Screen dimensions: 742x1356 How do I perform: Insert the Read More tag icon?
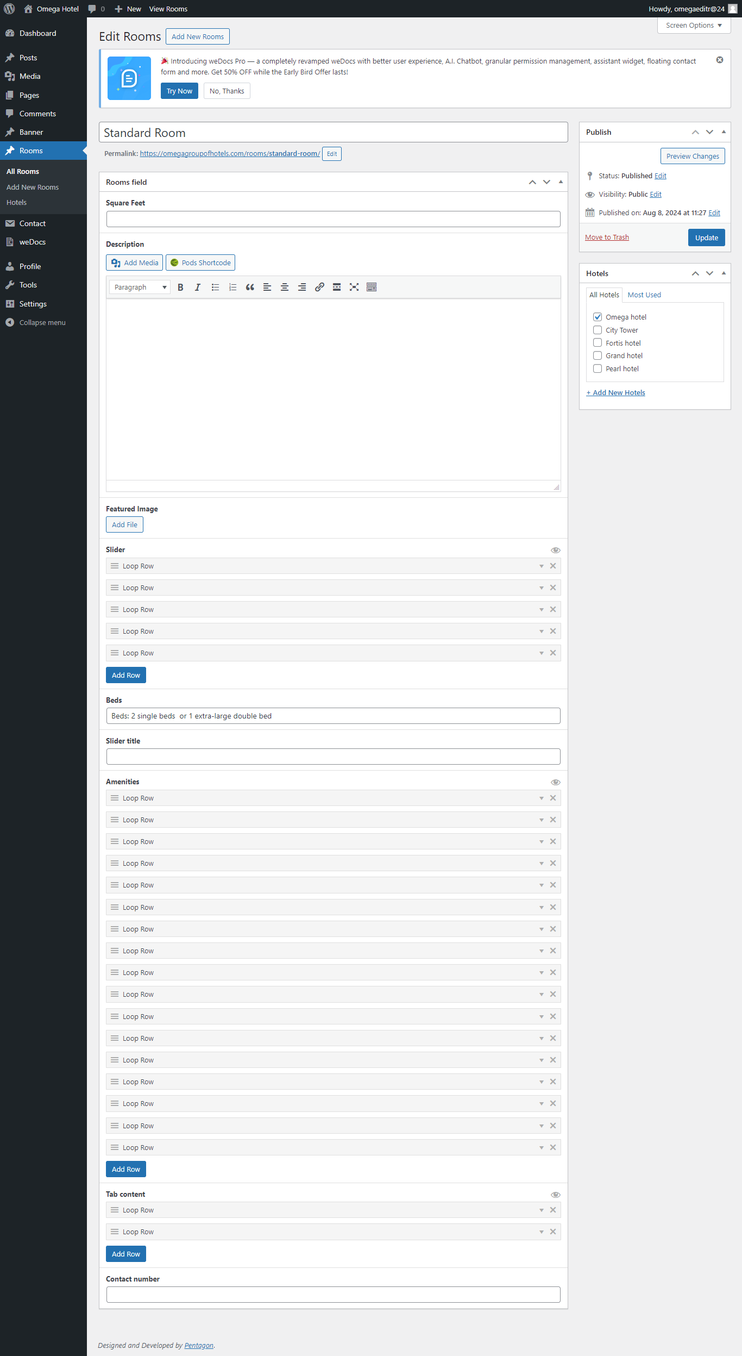[x=337, y=288]
